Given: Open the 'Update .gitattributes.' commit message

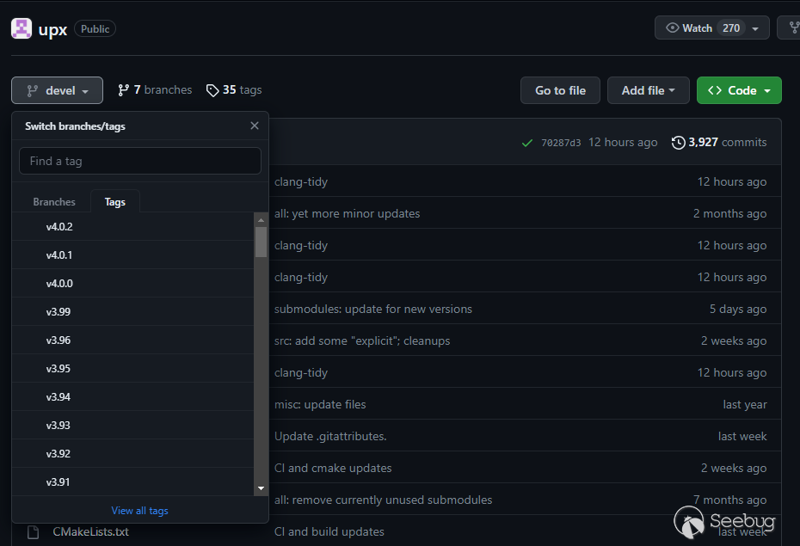Looking at the screenshot, I should click(x=330, y=437).
